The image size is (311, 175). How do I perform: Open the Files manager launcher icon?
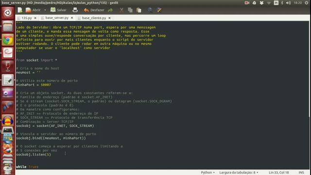click(x=8, y=26)
